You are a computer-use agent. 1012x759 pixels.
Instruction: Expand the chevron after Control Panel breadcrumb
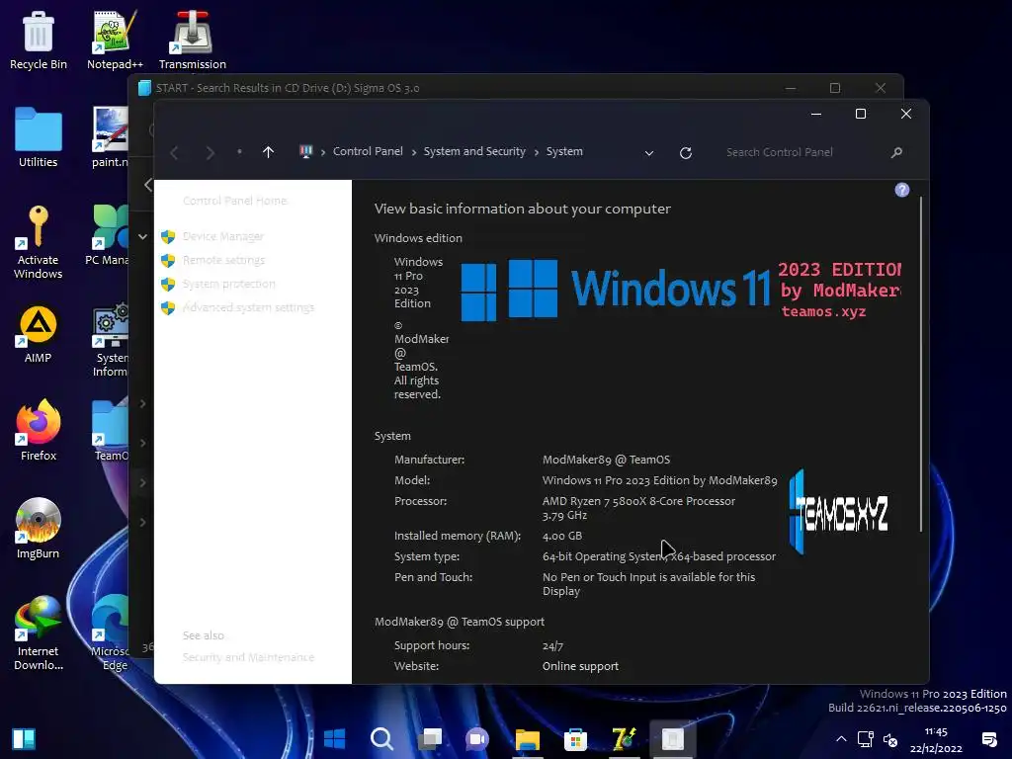(x=414, y=152)
